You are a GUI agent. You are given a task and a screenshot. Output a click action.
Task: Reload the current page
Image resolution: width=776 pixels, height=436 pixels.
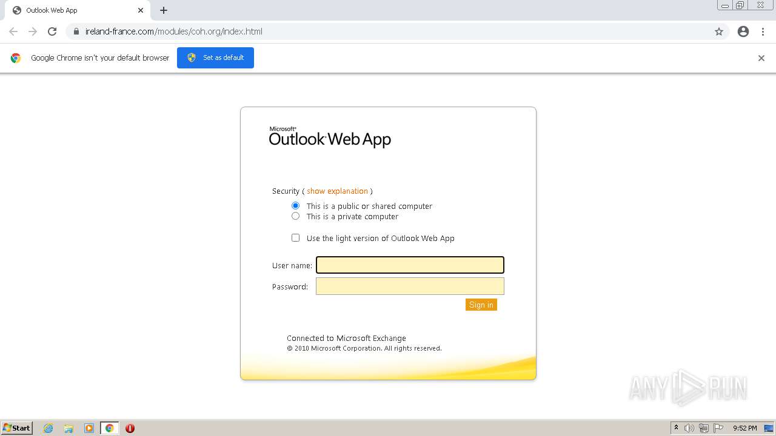[52, 31]
